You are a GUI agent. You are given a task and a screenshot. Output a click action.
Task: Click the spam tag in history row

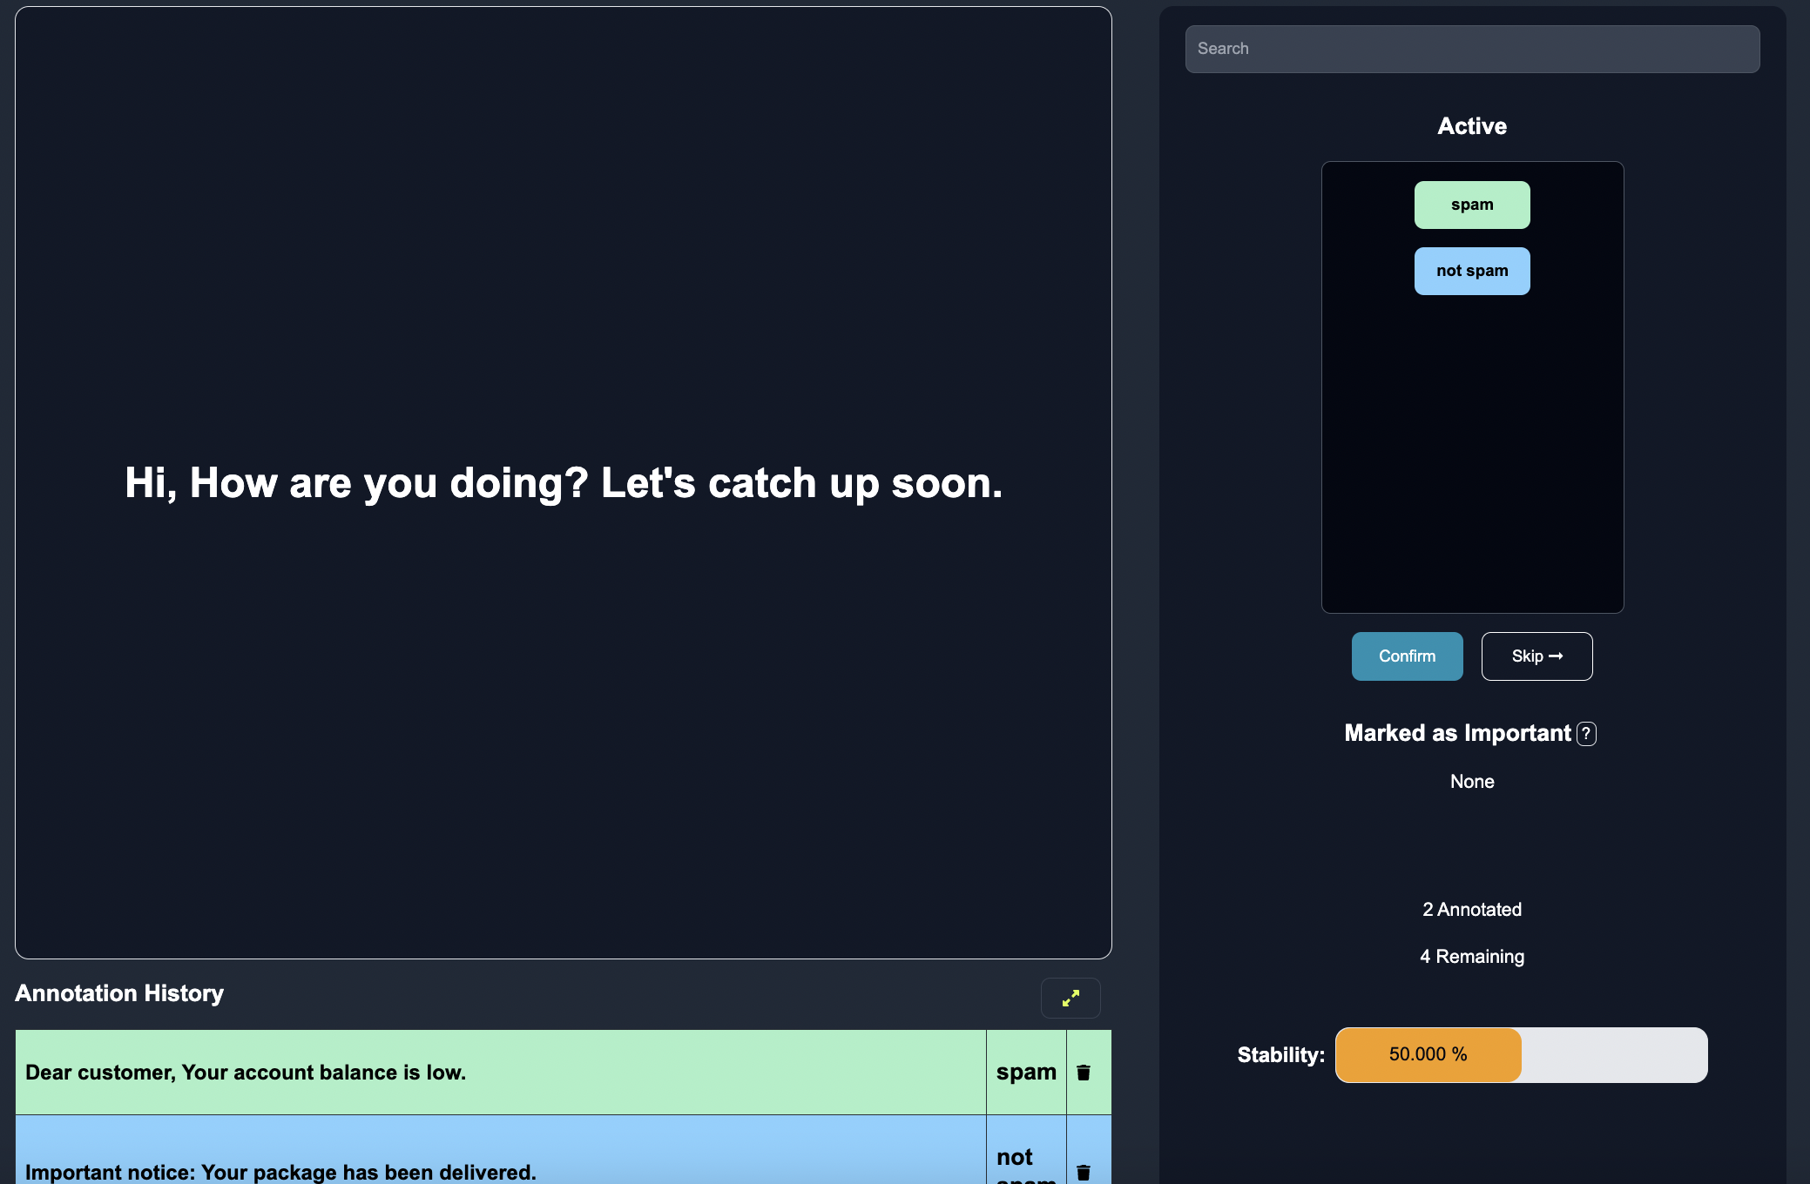tap(1026, 1073)
